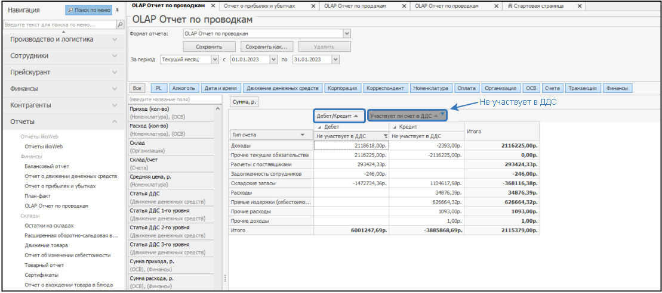
Task: Close the OLAP Отчет по продажам tab
Action: 404,6
